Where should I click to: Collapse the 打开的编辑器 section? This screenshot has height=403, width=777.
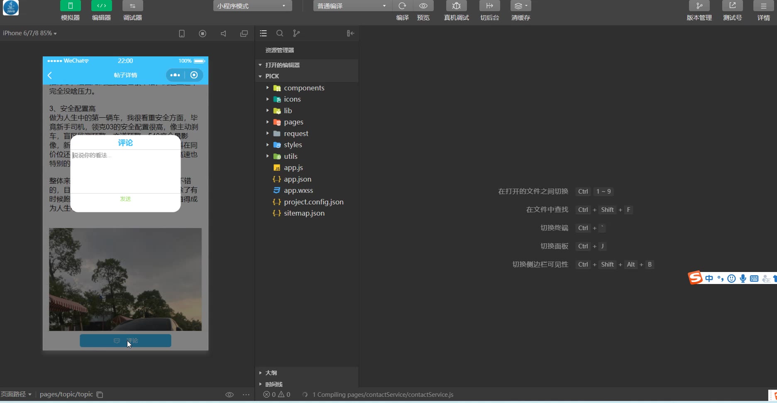click(307, 65)
